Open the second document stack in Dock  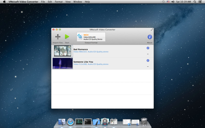(x=135, y=122)
